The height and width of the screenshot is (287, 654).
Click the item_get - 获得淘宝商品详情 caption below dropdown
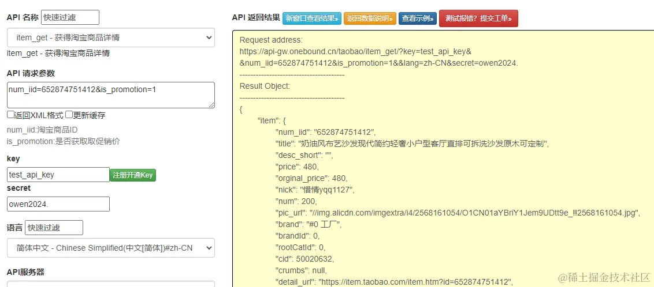click(x=58, y=53)
